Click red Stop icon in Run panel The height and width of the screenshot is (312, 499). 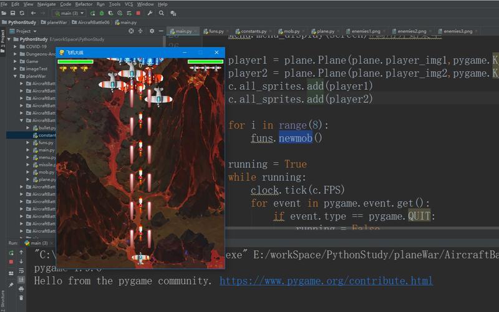coord(11,261)
